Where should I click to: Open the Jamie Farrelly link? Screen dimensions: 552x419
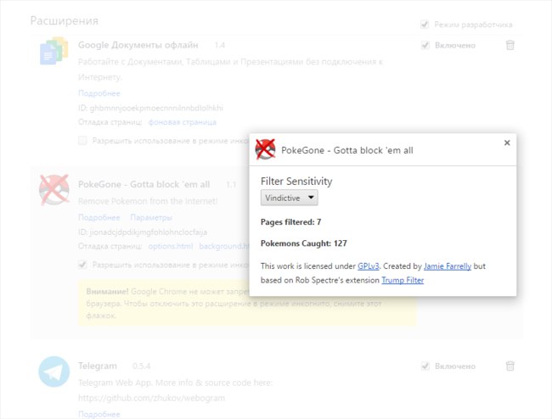(447, 266)
